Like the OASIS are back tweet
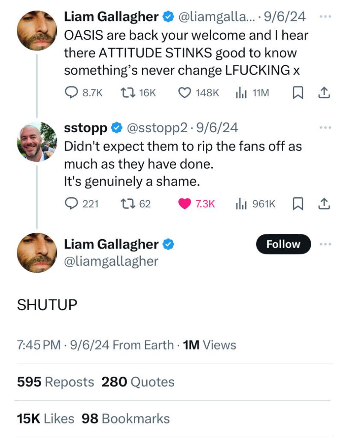The width and height of the screenshot is (350, 438). pyautogui.click(x=184, y=93)
